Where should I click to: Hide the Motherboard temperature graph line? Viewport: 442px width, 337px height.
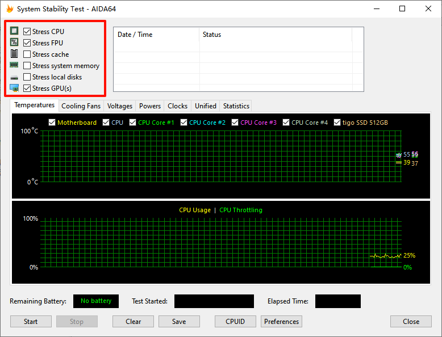pos(52,123)
